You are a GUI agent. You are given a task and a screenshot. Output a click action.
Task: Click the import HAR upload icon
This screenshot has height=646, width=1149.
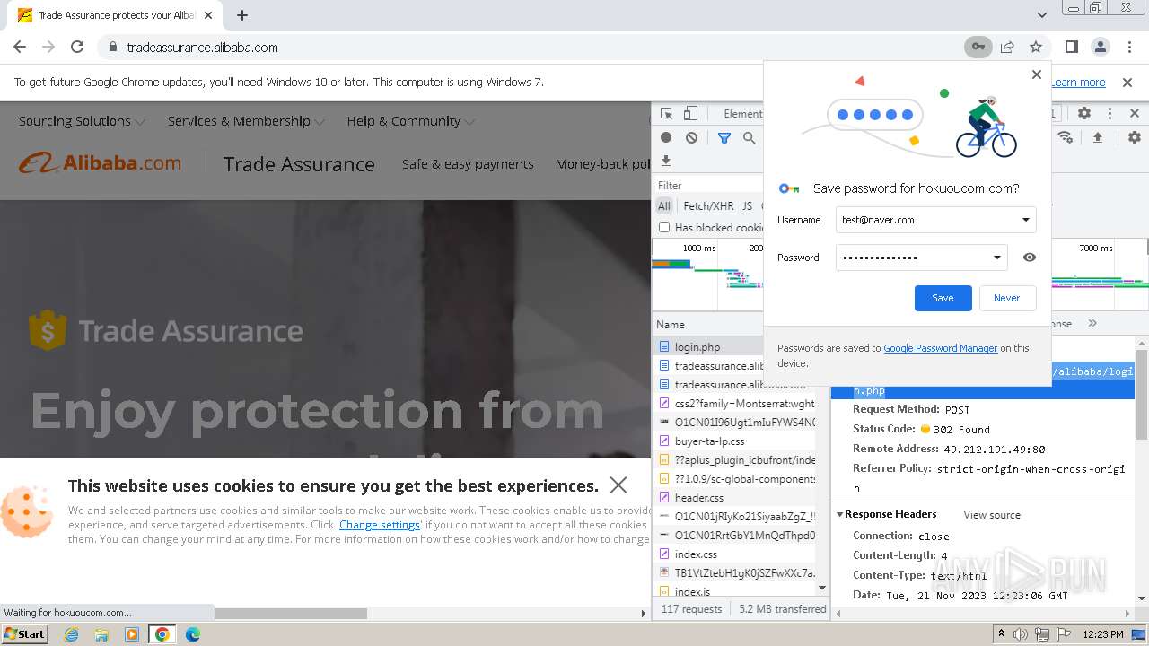(x=1097, y=137)
